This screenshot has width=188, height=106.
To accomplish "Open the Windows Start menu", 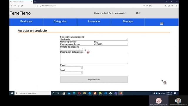I will coord(12,93).
